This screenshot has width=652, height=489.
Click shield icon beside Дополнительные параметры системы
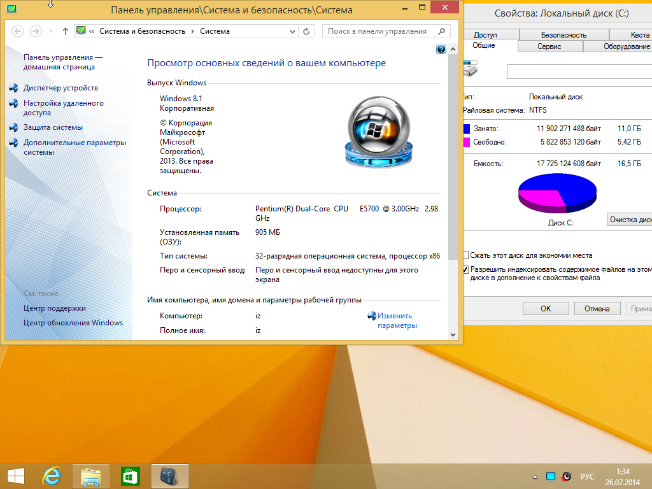(14, 143)
